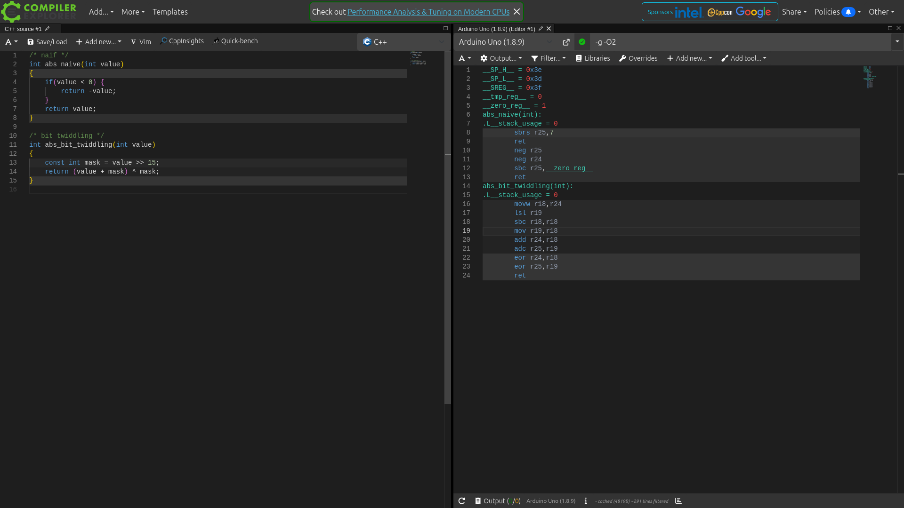Show compiler Output (0/0) panel
The image size is (904, 508).
point(498,501)
